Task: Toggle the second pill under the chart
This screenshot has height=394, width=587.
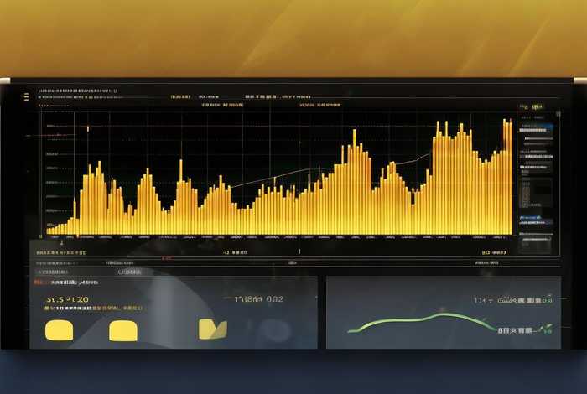Action: pyautogui.click(x=131, y=272)
